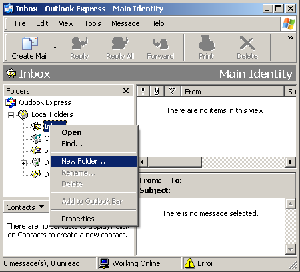The image size is (300, 272).
Task: Collapse the Local Folders tree node
Action: coord(11,115)
